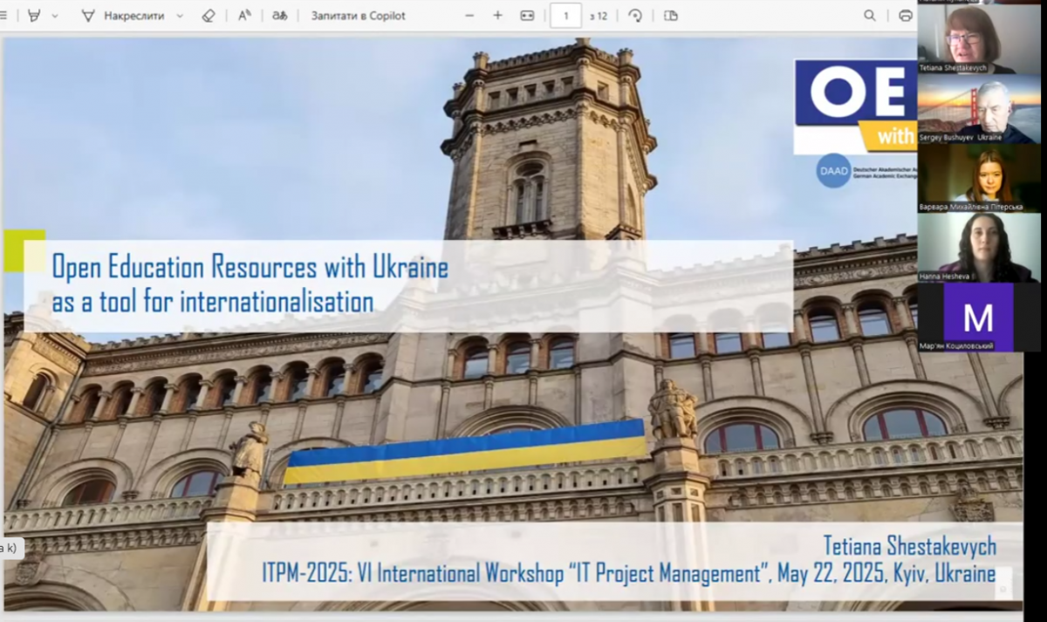Zoom in with the plus button

(497, 16)
